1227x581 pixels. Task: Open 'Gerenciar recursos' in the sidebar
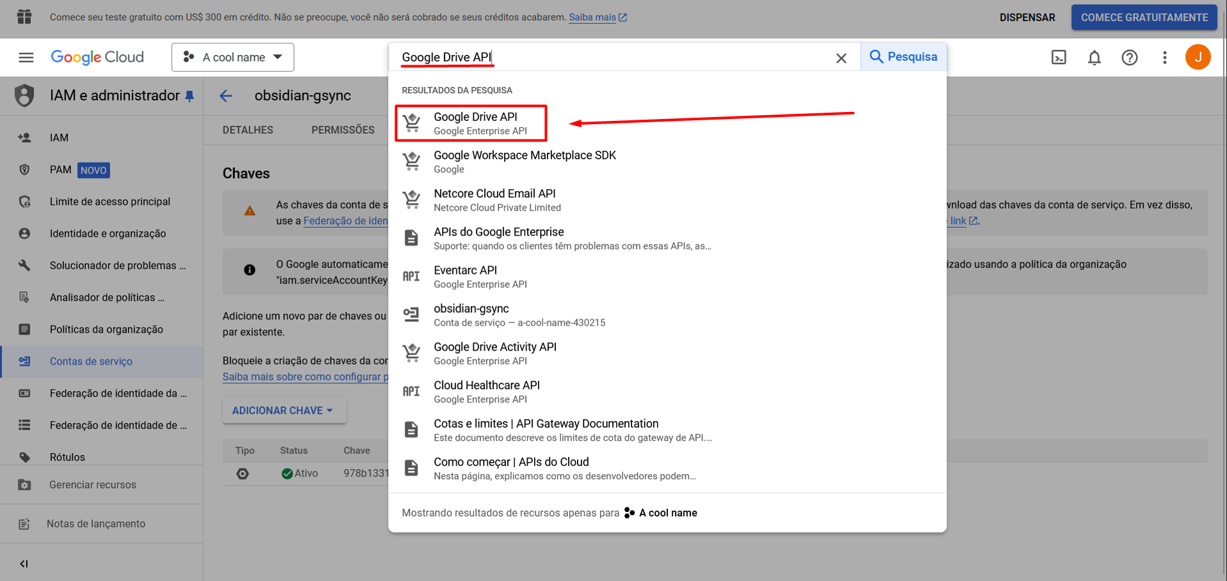(102, 485)
